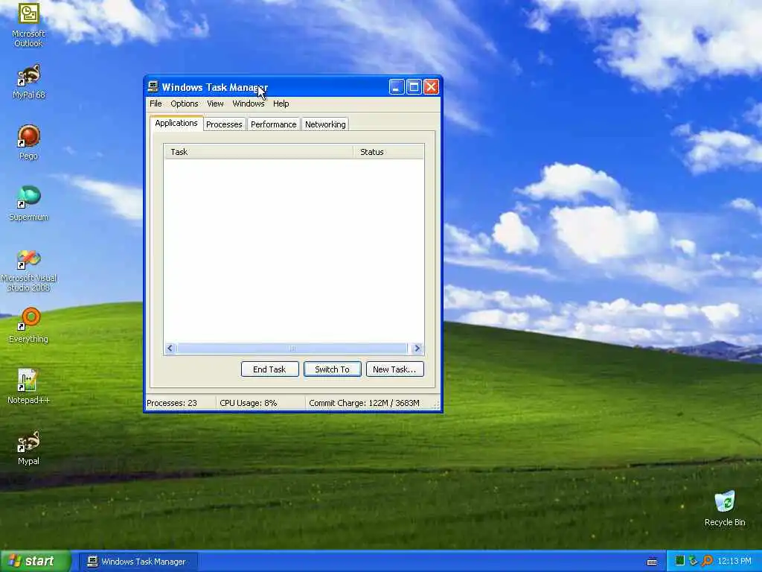762x572 pixels.
Task: Click the CPU Usage: 8% status text
Action: [249, 403]
